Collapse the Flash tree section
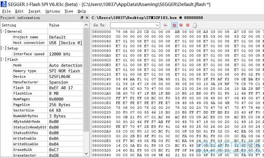 point(3,59)
